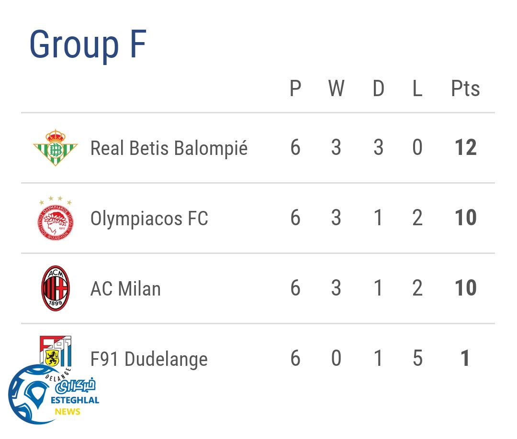Click F91 Dudelange's losses value 5
The width and height of the screenshot is (517, 439).
417,359
